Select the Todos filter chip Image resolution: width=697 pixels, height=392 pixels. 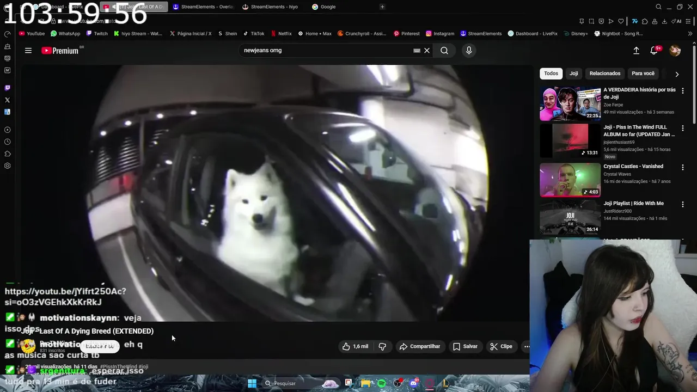coord(551,73)
